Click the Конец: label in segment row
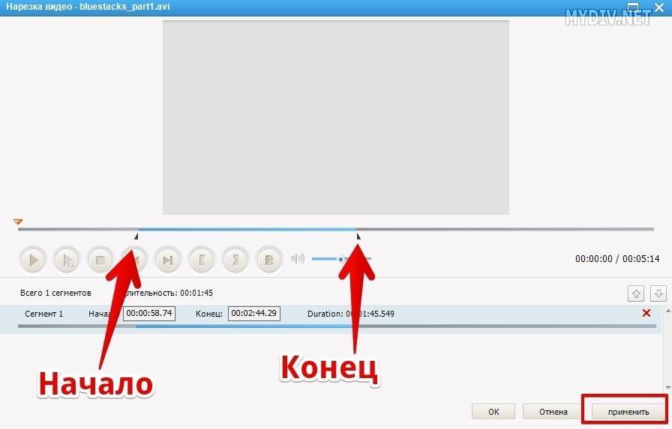672x429 pixels. 208,314
